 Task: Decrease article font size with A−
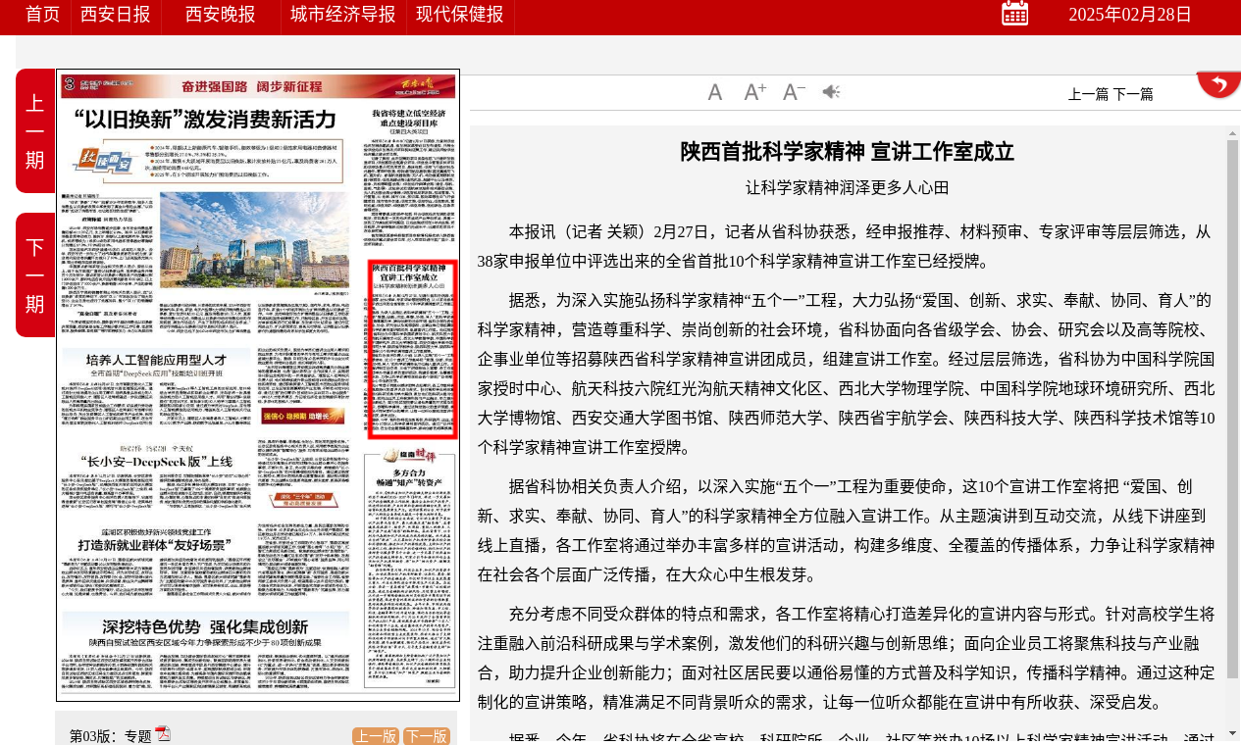[794, 92]
